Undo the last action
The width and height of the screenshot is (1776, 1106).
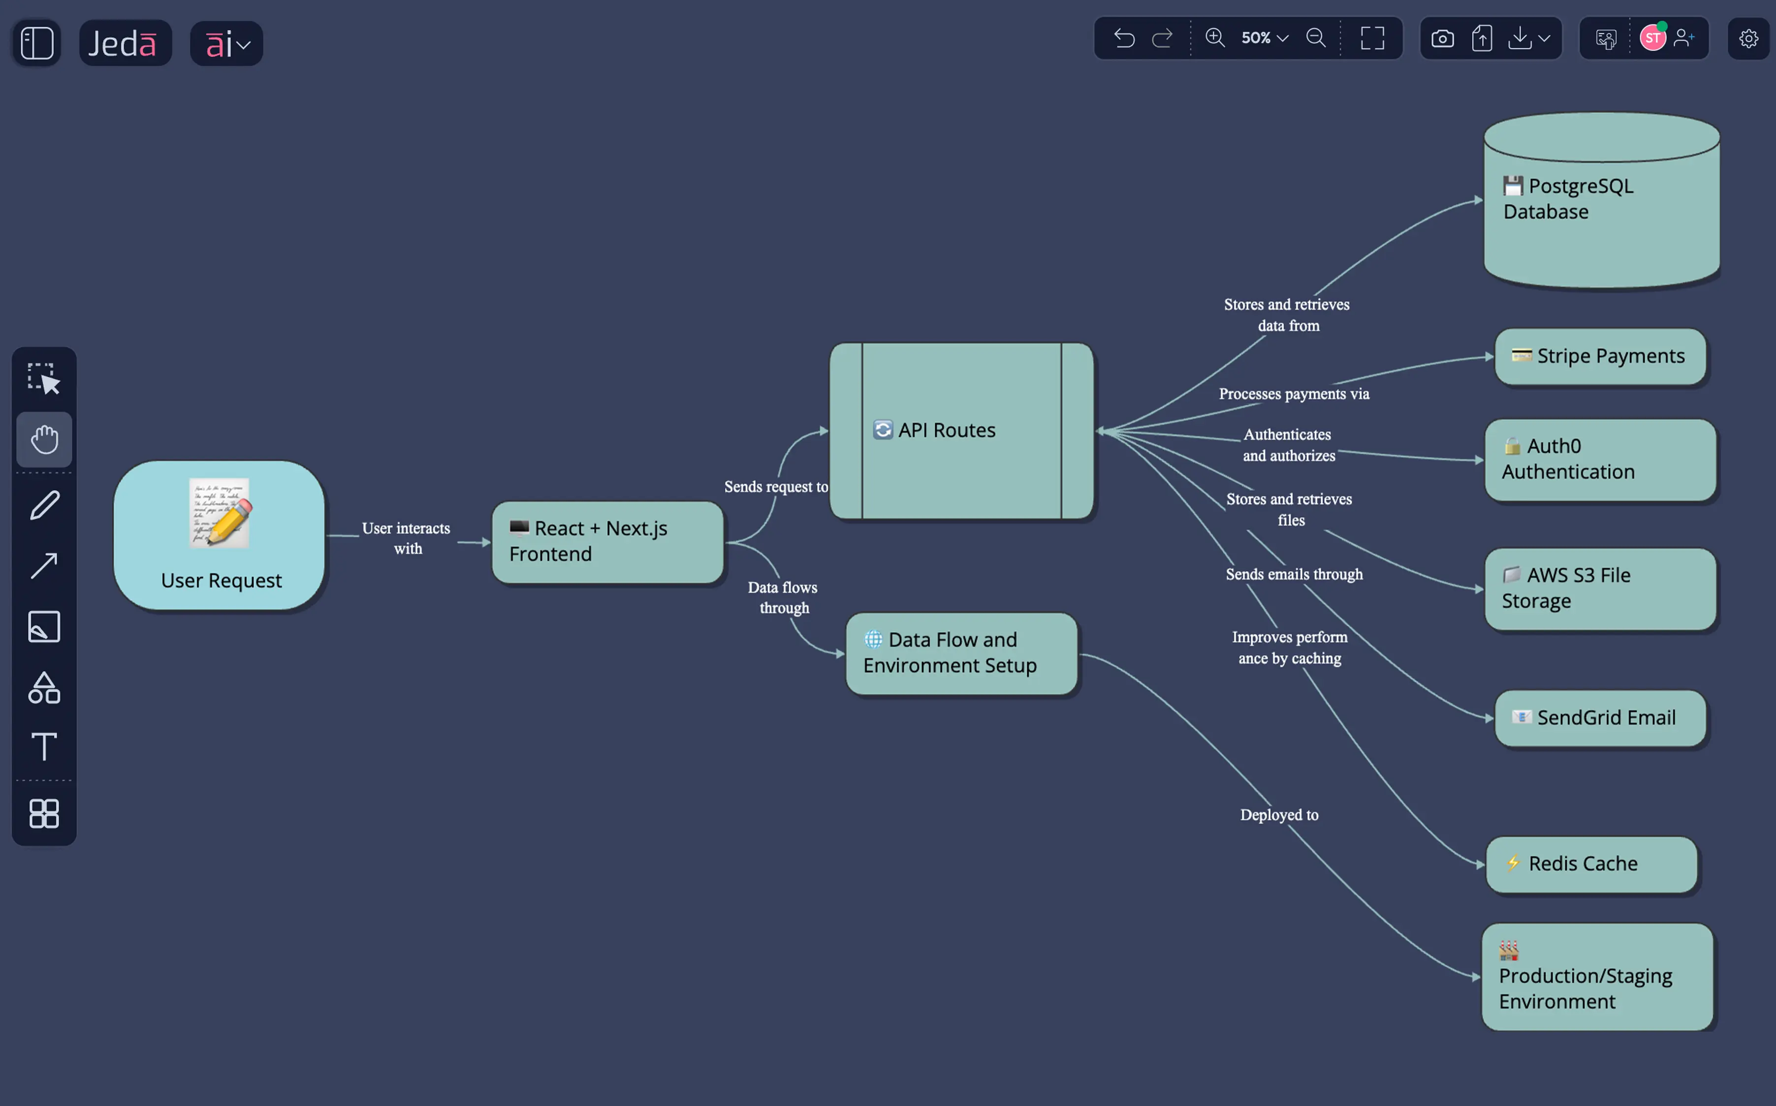(1124, 38)
